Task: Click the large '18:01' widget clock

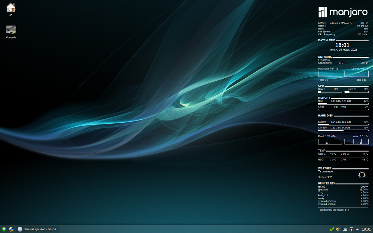Action: 342,45
